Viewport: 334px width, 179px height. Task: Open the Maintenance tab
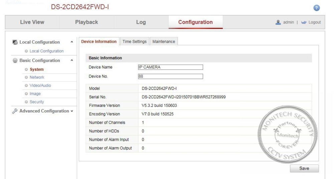(x=164, y=42)
